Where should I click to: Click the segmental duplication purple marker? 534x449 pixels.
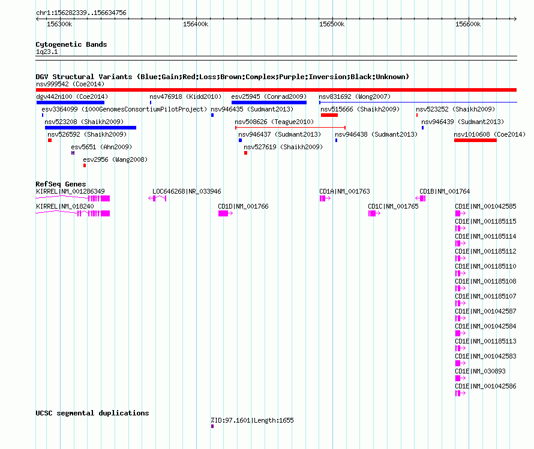(212, 426)
